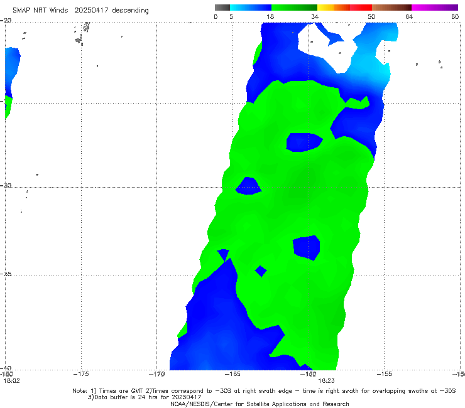Screen dimensions: 465x408
Task: Click the '0' label under the color bar
Action: click(x=216, y=17)
